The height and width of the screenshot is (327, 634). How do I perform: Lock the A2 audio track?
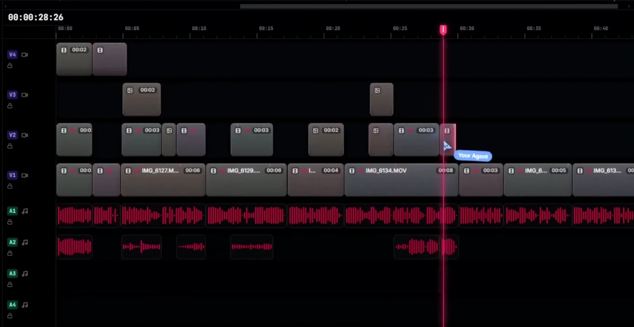[x=10, y=253]
